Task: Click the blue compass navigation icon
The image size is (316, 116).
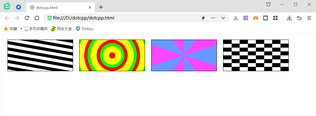Action: coord(19,7)
